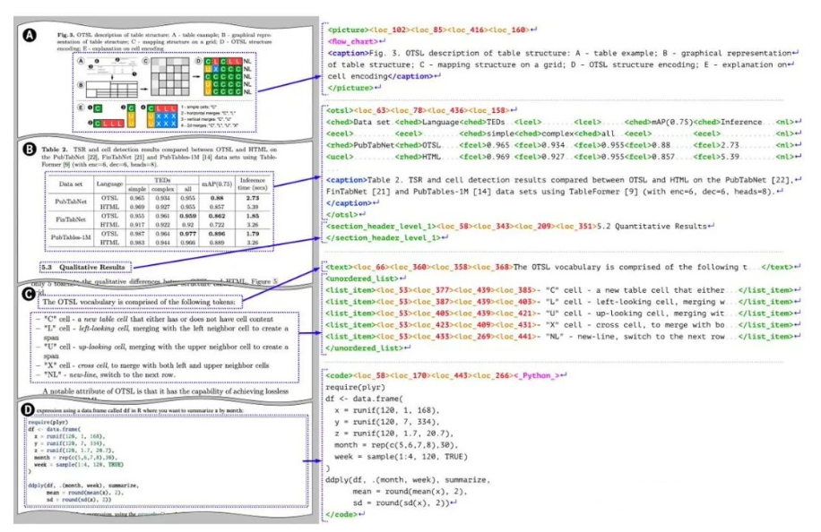Click the '"NL" - new-line' bullet in document

[x=109, y=375]
